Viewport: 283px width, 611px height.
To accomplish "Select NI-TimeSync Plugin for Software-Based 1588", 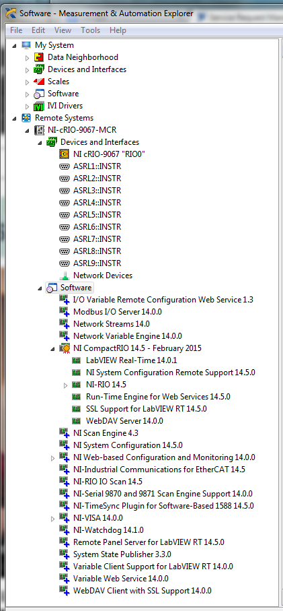I will point(163,506).
